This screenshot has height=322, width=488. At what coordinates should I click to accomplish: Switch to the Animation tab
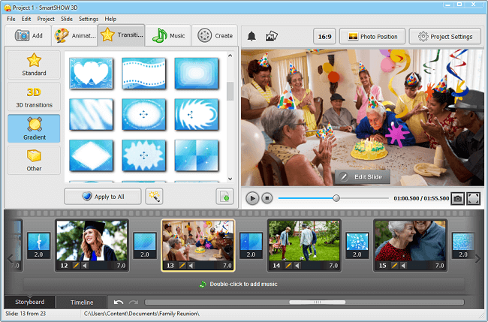pyautogui.click(x=74, y=35)
